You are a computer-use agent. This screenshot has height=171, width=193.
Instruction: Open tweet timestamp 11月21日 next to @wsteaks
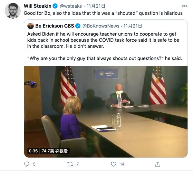coord(96,6)
